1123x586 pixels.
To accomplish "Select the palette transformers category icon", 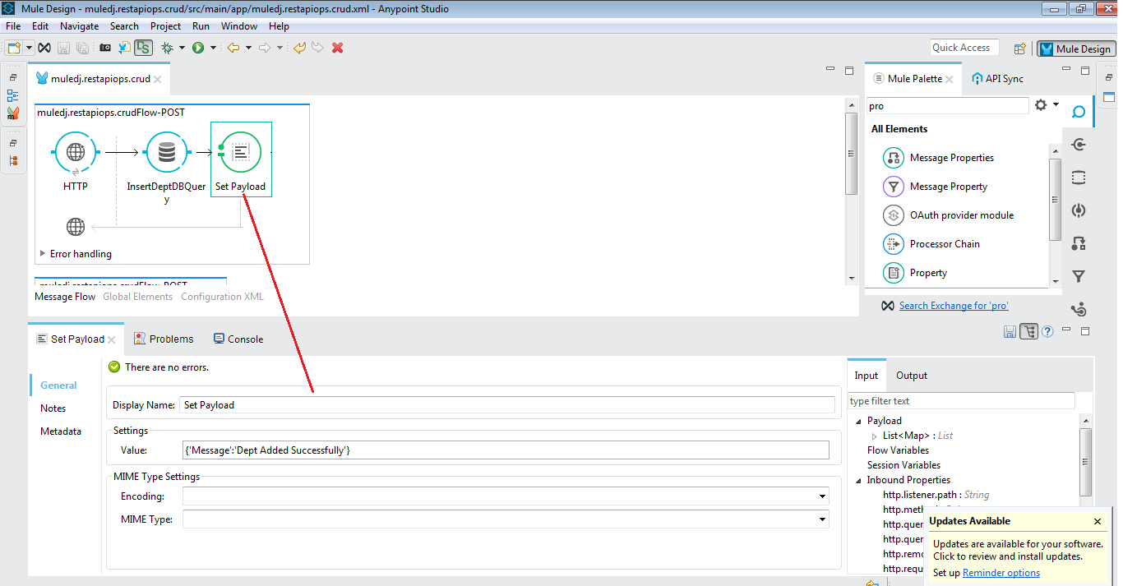I will coord(1079,243).
